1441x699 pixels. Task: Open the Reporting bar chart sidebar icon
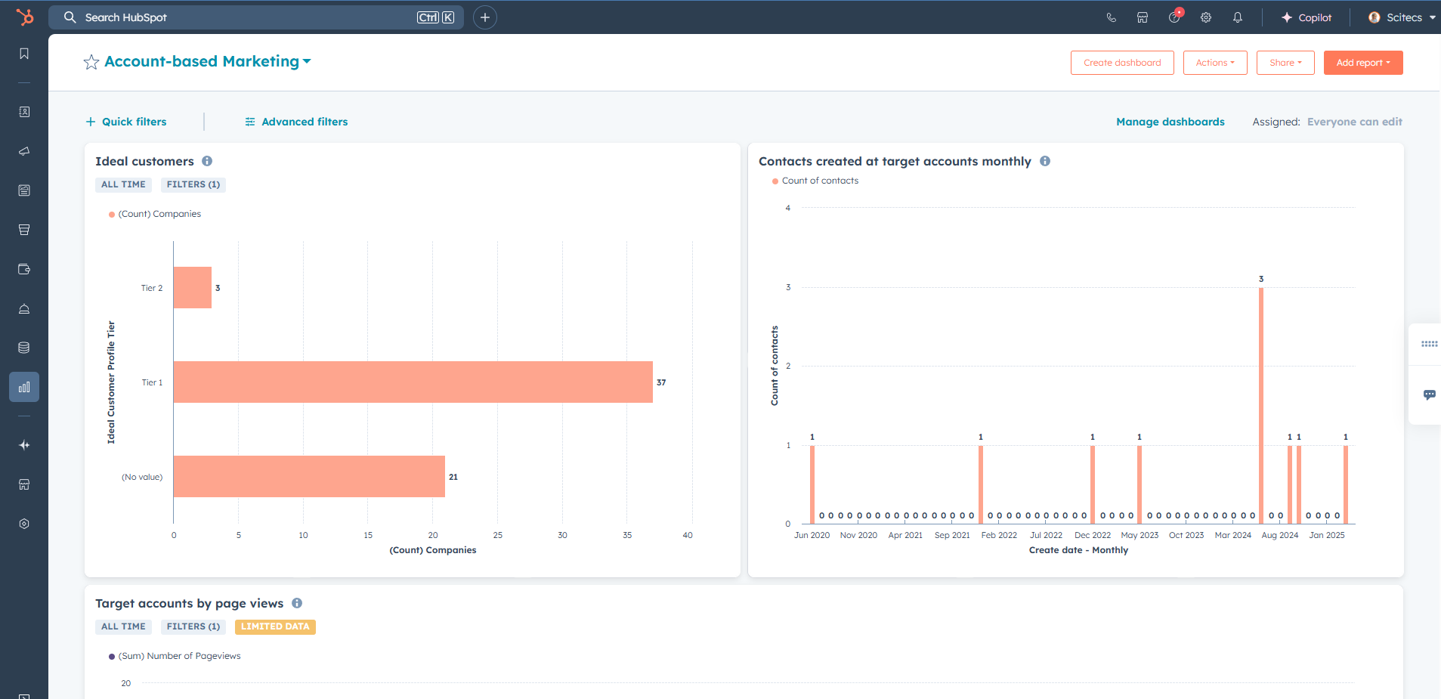pos(24,387)
